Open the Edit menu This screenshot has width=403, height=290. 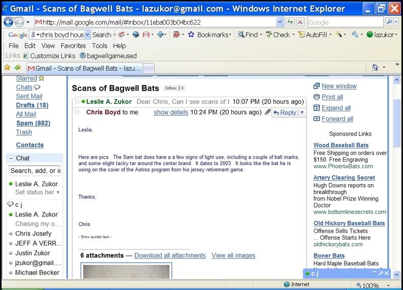[30, 46]
